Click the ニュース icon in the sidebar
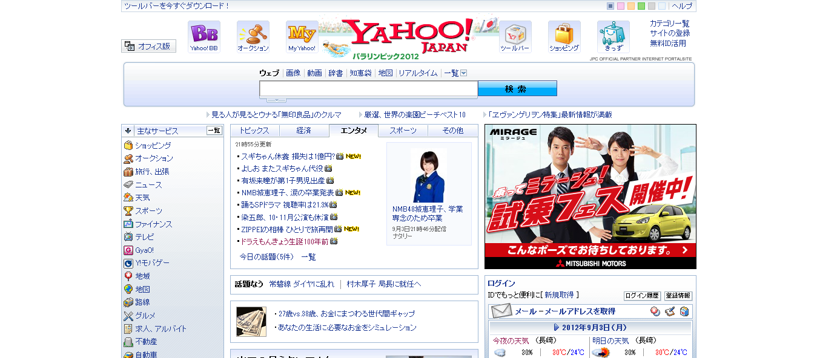 128,185
